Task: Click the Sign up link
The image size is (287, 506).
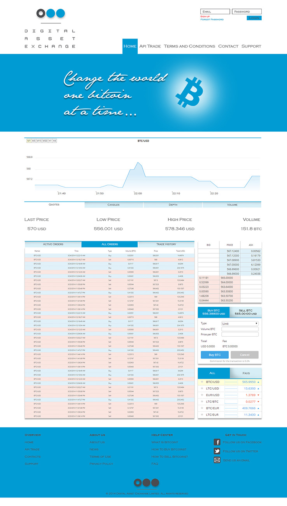Action: coord(205,16)
